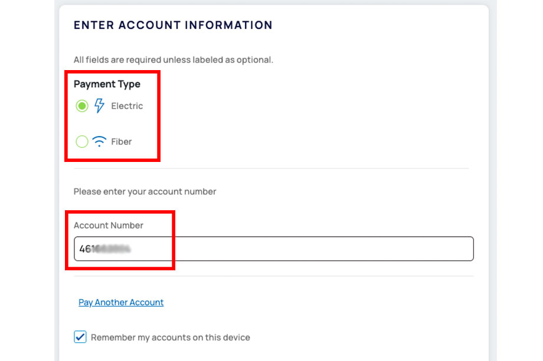Click the "Electric" option label text
543x361 pixels.
click(127, 106)
